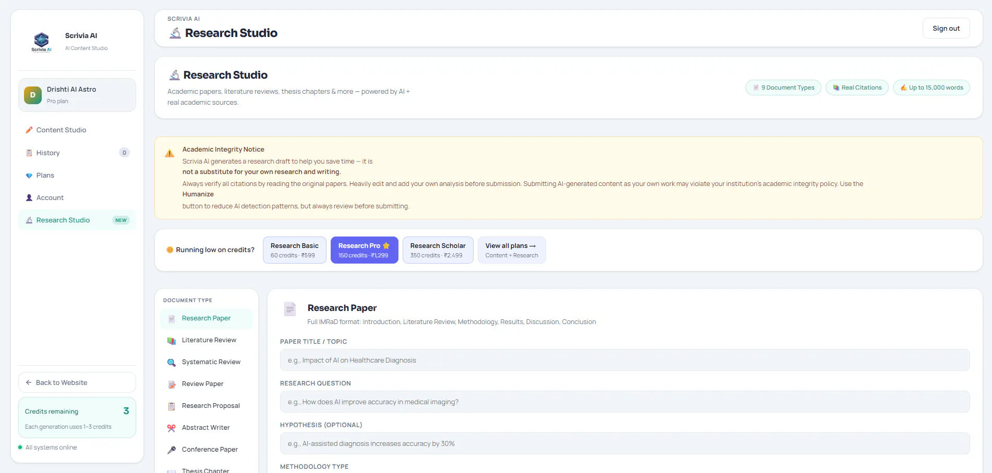Pick Research Proposal document type
The image size is (992, 473).
[x=207, y=406]
